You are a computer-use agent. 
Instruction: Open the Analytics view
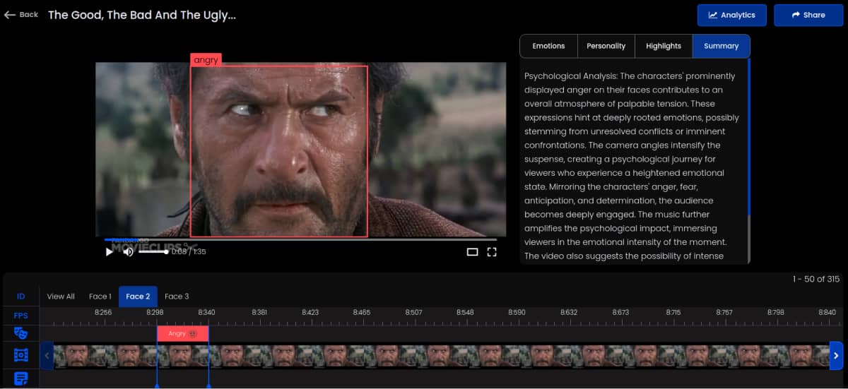[732, 15]
